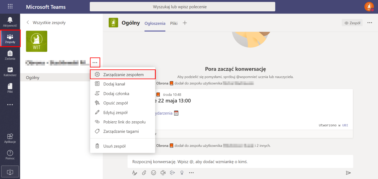Select Zespoły in the sidebar
Viewport: 378px width, 179px height.
(x=10, y=38)
